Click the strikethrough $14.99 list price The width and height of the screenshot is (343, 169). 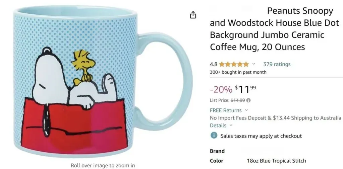click(238, 100)
